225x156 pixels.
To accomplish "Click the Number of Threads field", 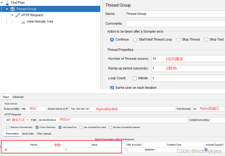I will coord(188,59).
